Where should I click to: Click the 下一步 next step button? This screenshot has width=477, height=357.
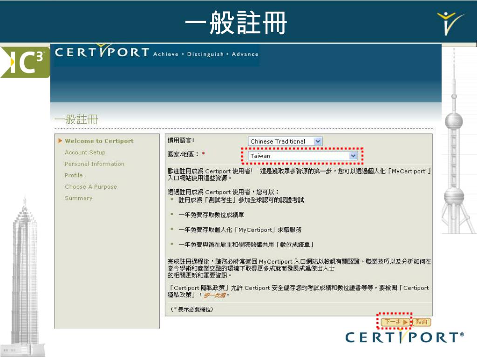pos(396,322)
